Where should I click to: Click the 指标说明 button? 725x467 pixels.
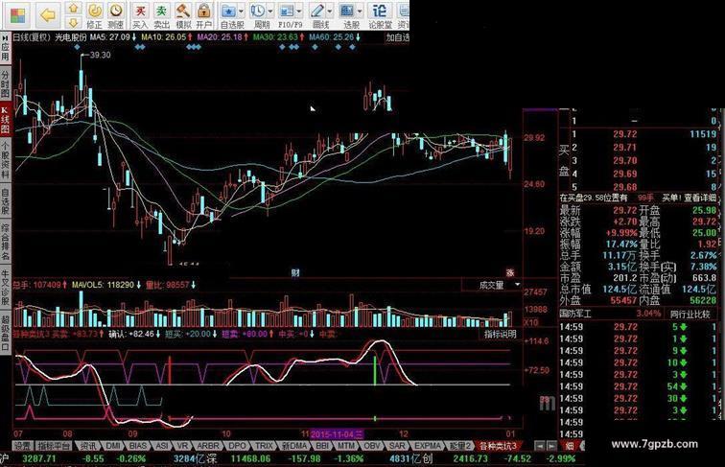(501, 335)
